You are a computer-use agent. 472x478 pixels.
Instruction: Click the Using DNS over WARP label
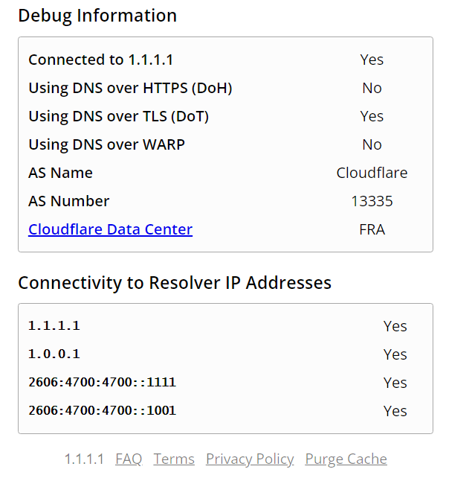106,144
